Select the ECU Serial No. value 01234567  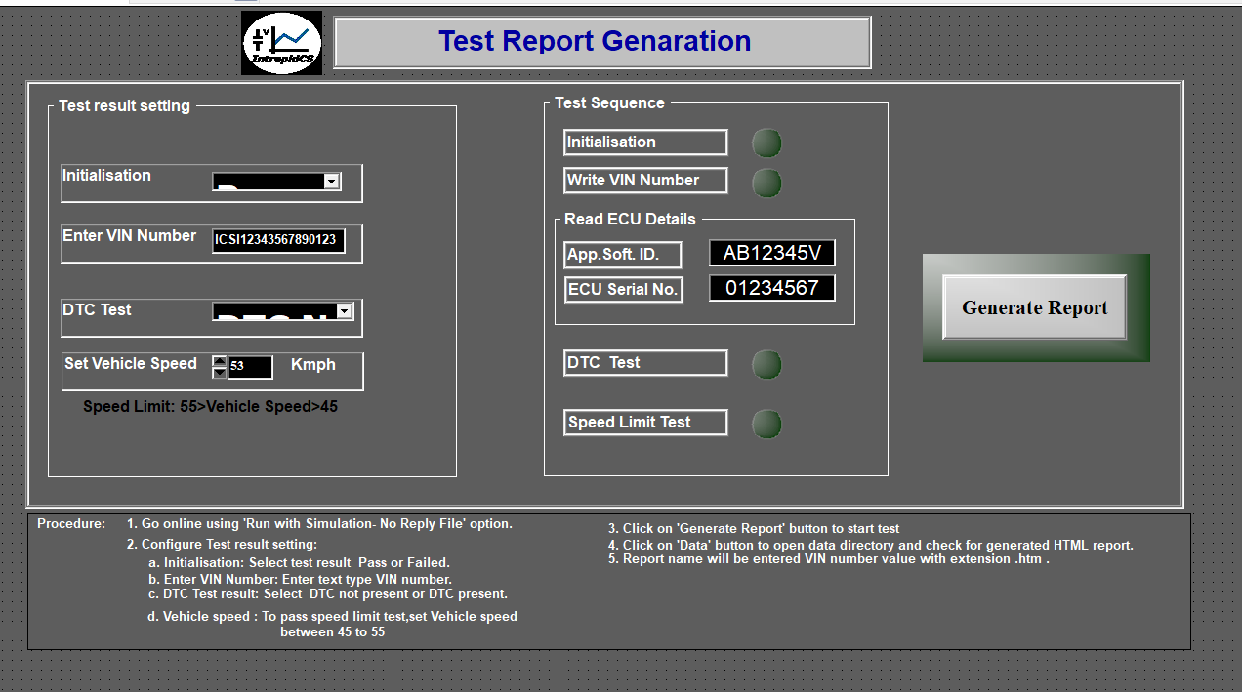pyautogui.click(x=771, y=289)
